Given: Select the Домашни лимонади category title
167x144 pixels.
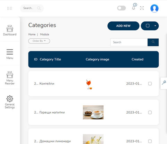Looking at the screenshot, I should click(55, 141).
